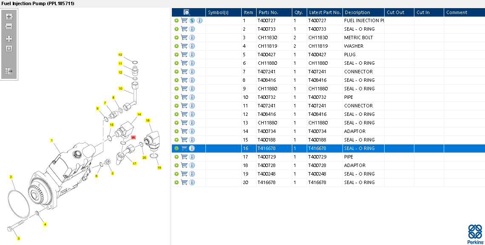This screenshot has height=245, width=485.
Task: Select callout 1 on the pump diagram
Action: coord(51,140)
